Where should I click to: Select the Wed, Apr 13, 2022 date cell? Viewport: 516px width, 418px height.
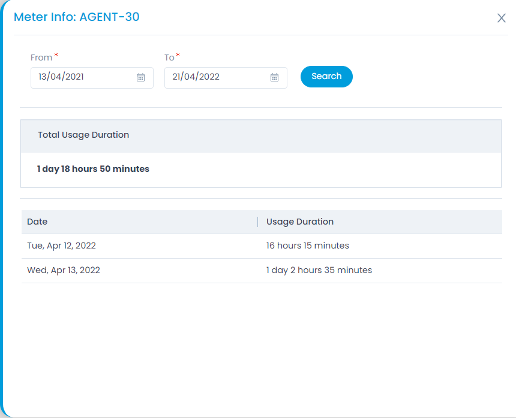64,270
